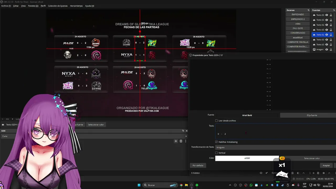Open File Explorer from the taskbar

pos(186,185)
